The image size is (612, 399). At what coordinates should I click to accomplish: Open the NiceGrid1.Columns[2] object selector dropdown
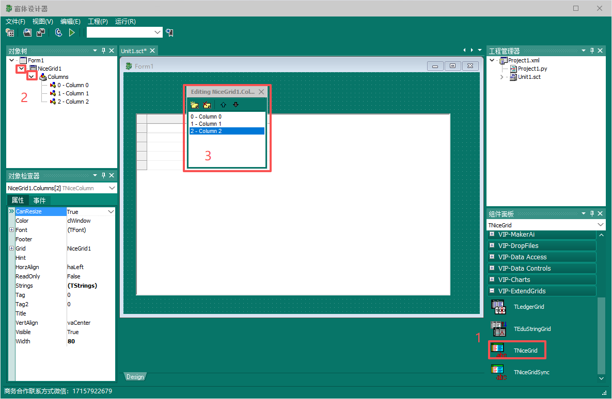pos(112,188)
